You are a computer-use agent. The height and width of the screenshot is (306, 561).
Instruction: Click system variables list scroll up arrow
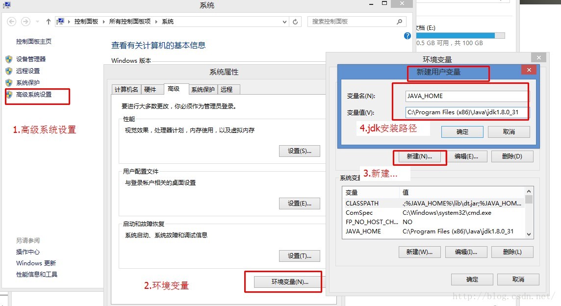(529, 191)
